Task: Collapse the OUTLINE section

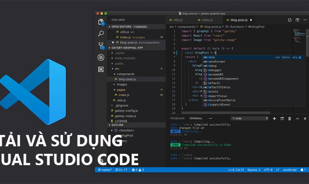Action: tap(109, 125)
